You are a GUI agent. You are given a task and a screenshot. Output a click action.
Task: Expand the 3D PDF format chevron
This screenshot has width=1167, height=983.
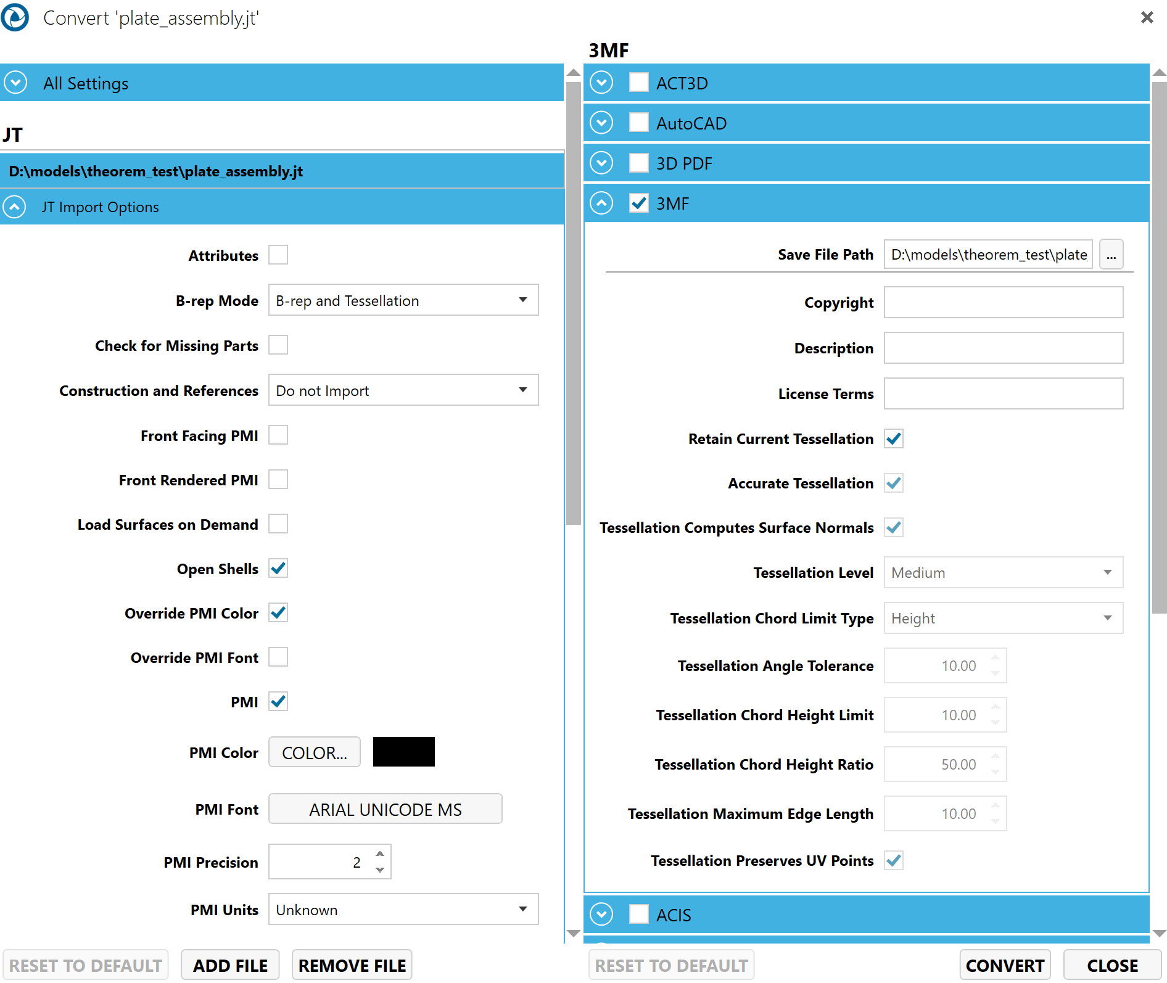601,163
